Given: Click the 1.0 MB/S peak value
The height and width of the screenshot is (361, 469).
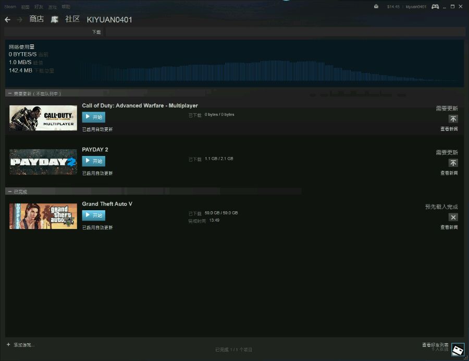Looking at the screenshot, I should (x=20, y=62).
